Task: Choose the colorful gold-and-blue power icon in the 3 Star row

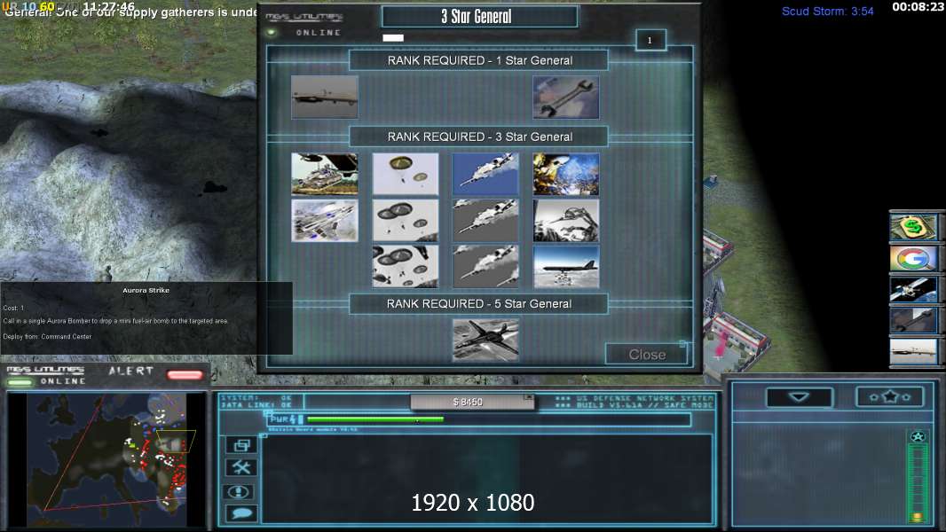Action: [566, 174]
